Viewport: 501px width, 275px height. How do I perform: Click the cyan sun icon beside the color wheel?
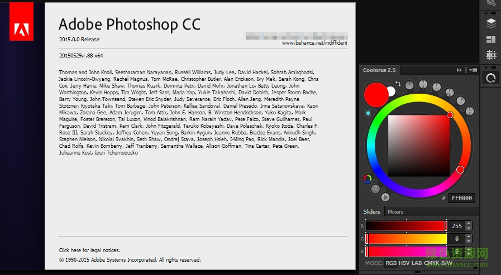coord(368,113)
